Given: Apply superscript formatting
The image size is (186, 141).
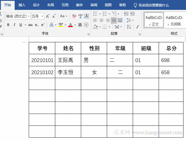Looking at the screenshot, I should (43, 25).
